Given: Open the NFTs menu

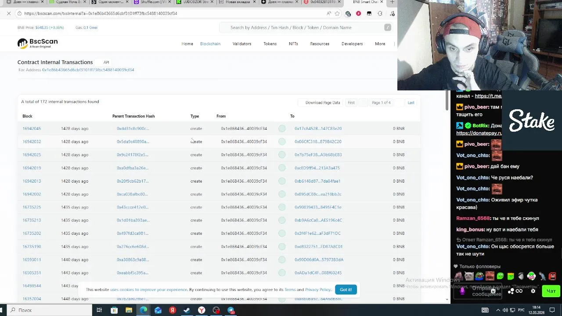Looking at the screenshot, I should [293, 44].
